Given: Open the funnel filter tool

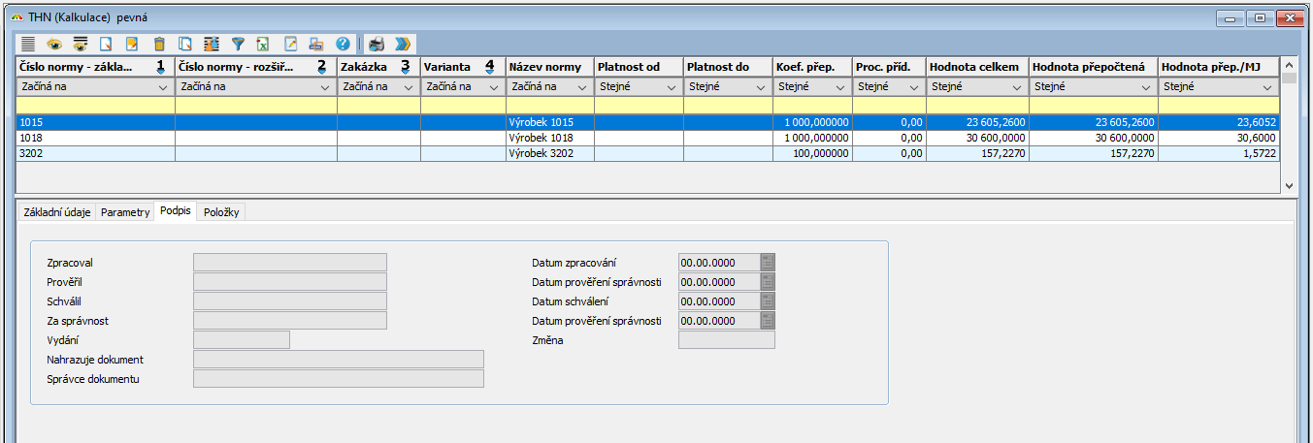Looking at the screenshot, I should tap(237, 44).
